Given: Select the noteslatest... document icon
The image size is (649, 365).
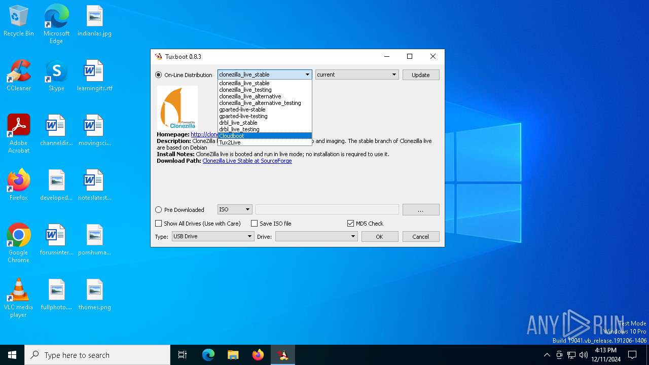Looking at the screenshot, I should point(94,186).
